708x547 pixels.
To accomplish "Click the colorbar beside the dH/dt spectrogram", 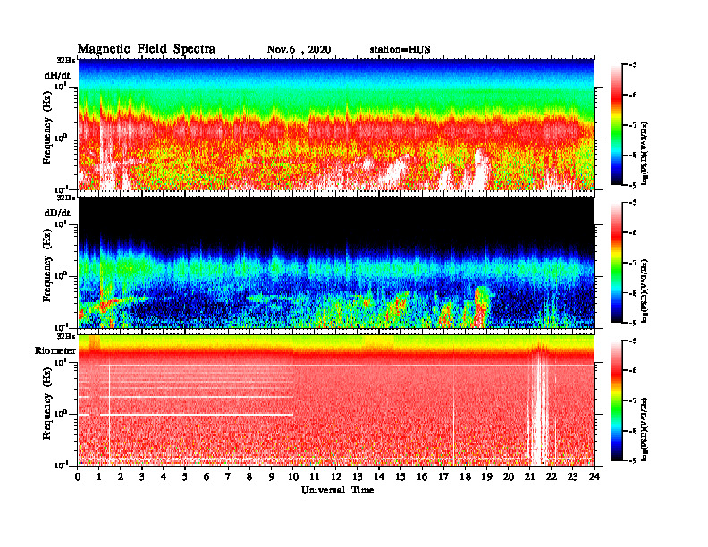I will click(617, 125).
